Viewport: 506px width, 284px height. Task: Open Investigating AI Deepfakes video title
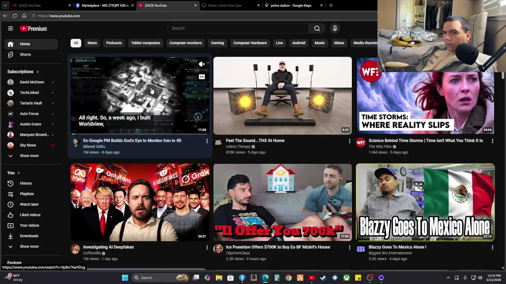[108, 247]
